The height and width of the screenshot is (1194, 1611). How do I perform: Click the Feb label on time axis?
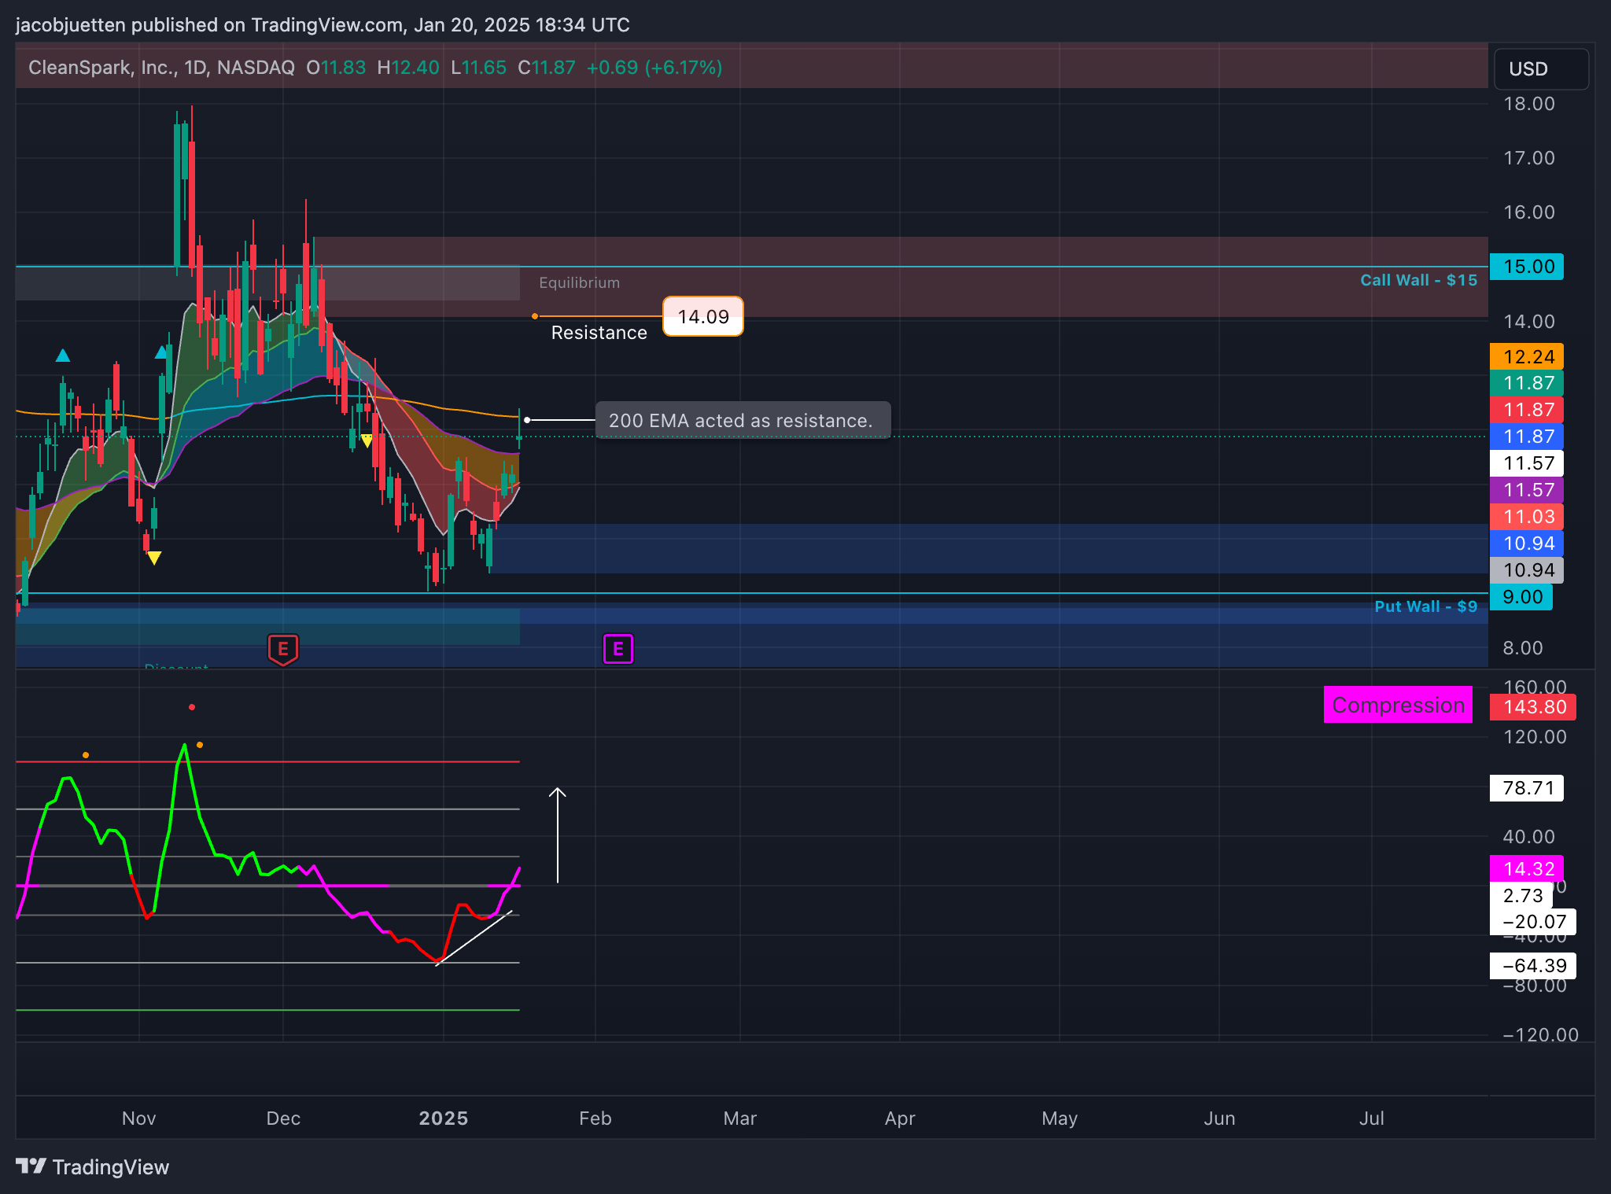pos(595,1118)
